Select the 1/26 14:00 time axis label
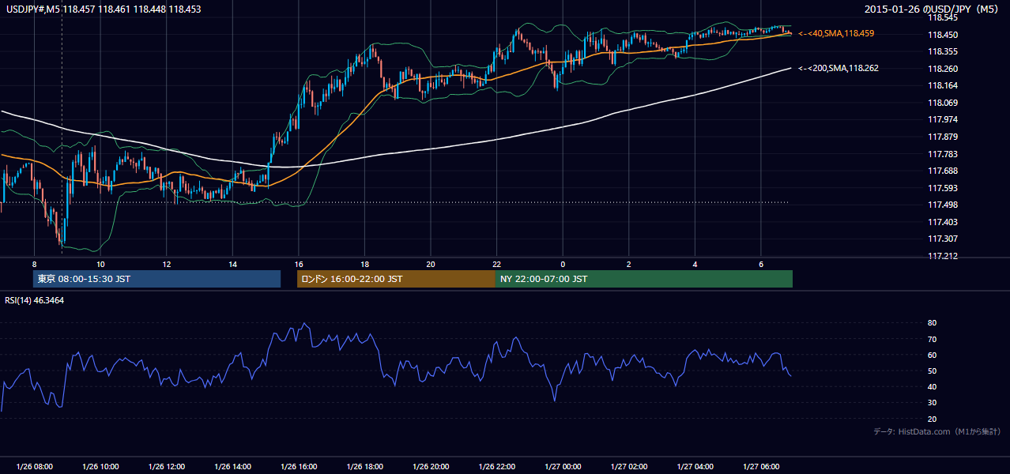Viewport: 1010px width, 474px height. click(x=232, y=467)
